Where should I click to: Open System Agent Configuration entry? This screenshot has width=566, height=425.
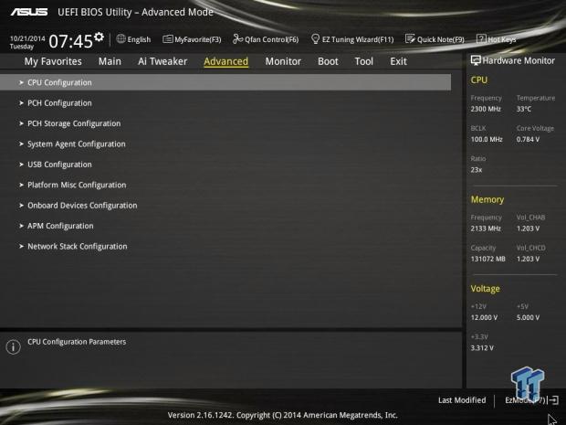pos(77,144)
